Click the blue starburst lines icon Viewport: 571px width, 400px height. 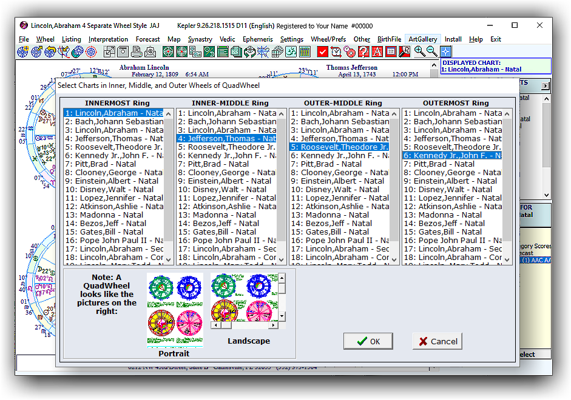(263, 52)
